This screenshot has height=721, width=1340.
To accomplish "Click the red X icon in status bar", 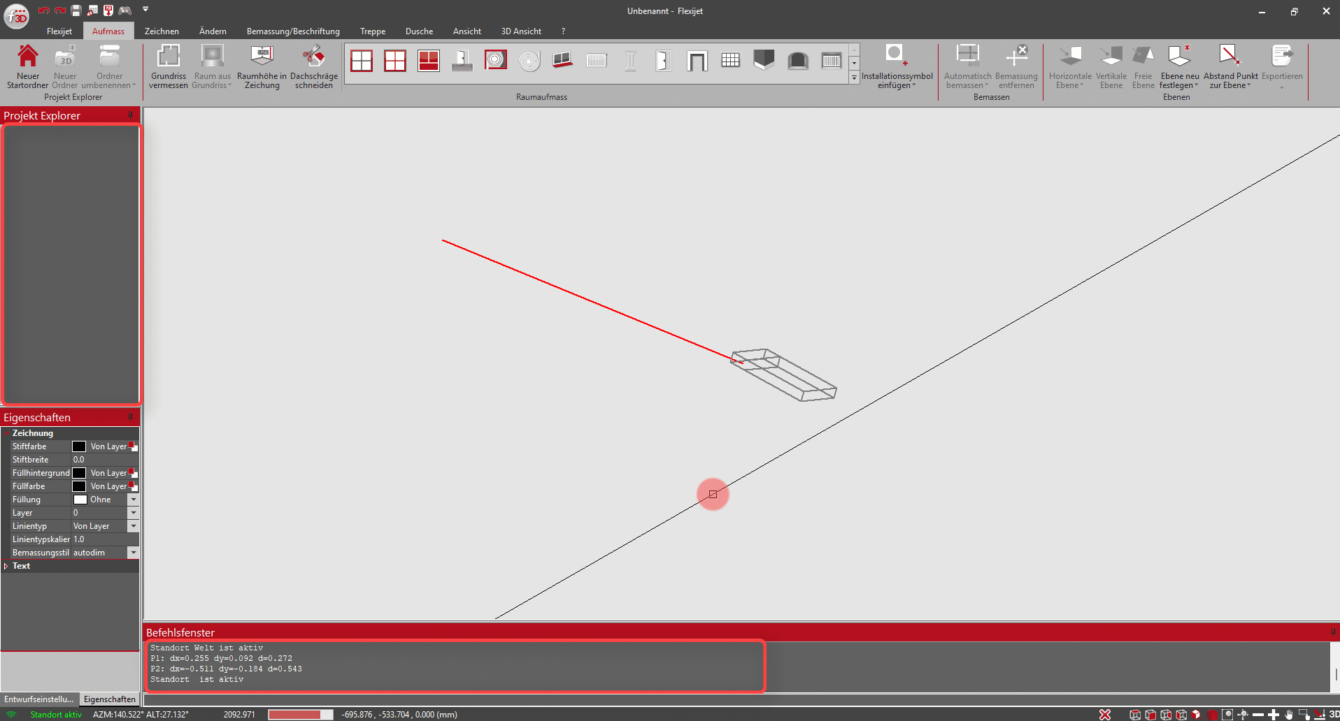I will click(1105, 714).
